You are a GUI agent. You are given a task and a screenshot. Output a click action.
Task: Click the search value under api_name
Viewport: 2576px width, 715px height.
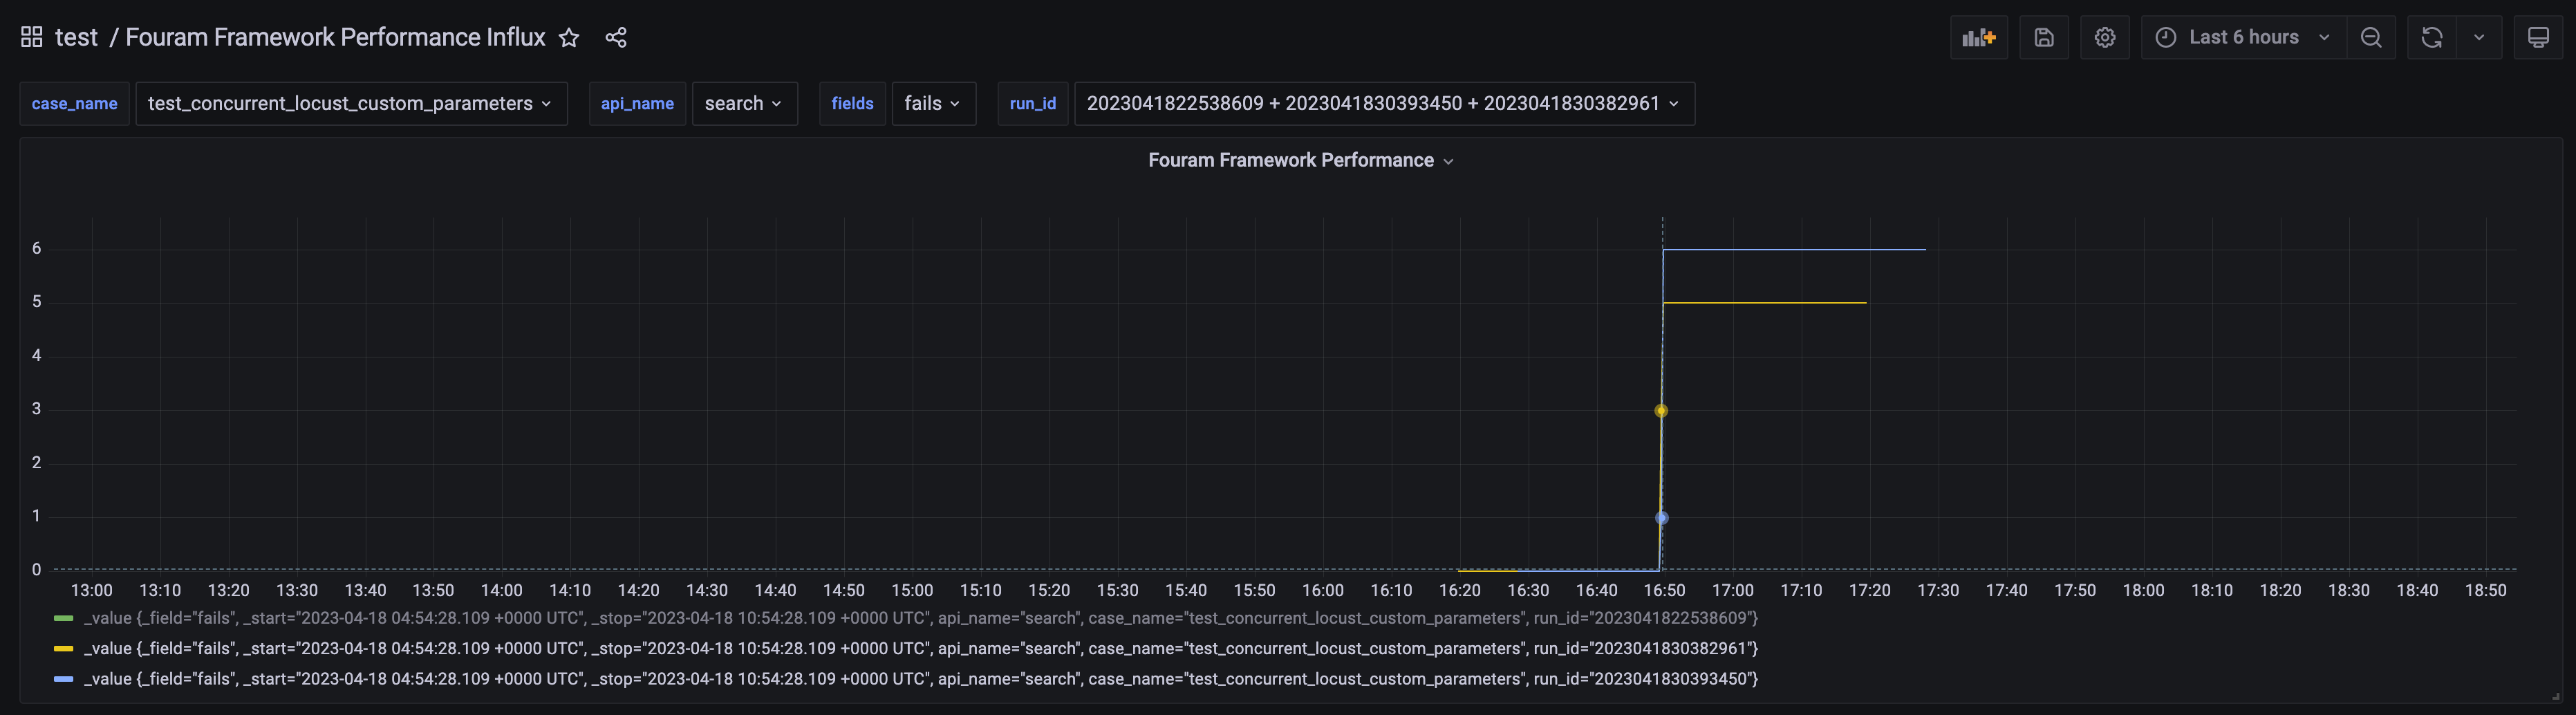744,103
